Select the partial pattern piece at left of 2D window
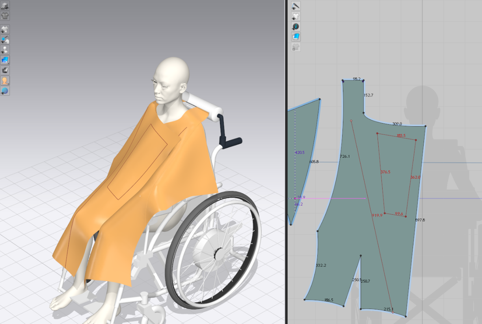 (x=303, y=157)
